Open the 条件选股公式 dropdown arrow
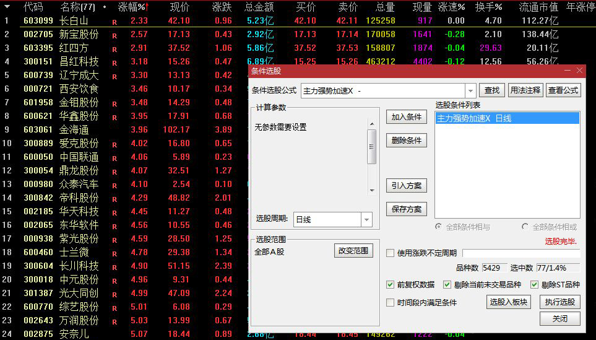 pos(470,91)
